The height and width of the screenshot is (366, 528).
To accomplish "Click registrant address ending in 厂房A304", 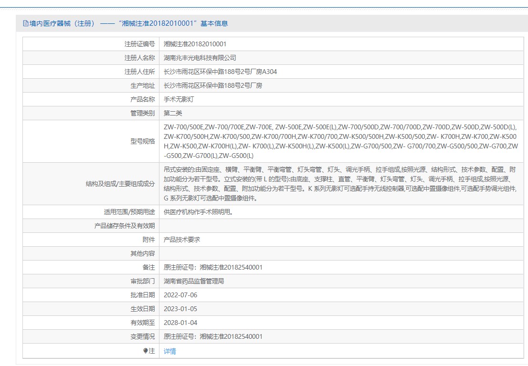I will click(220, 72).
